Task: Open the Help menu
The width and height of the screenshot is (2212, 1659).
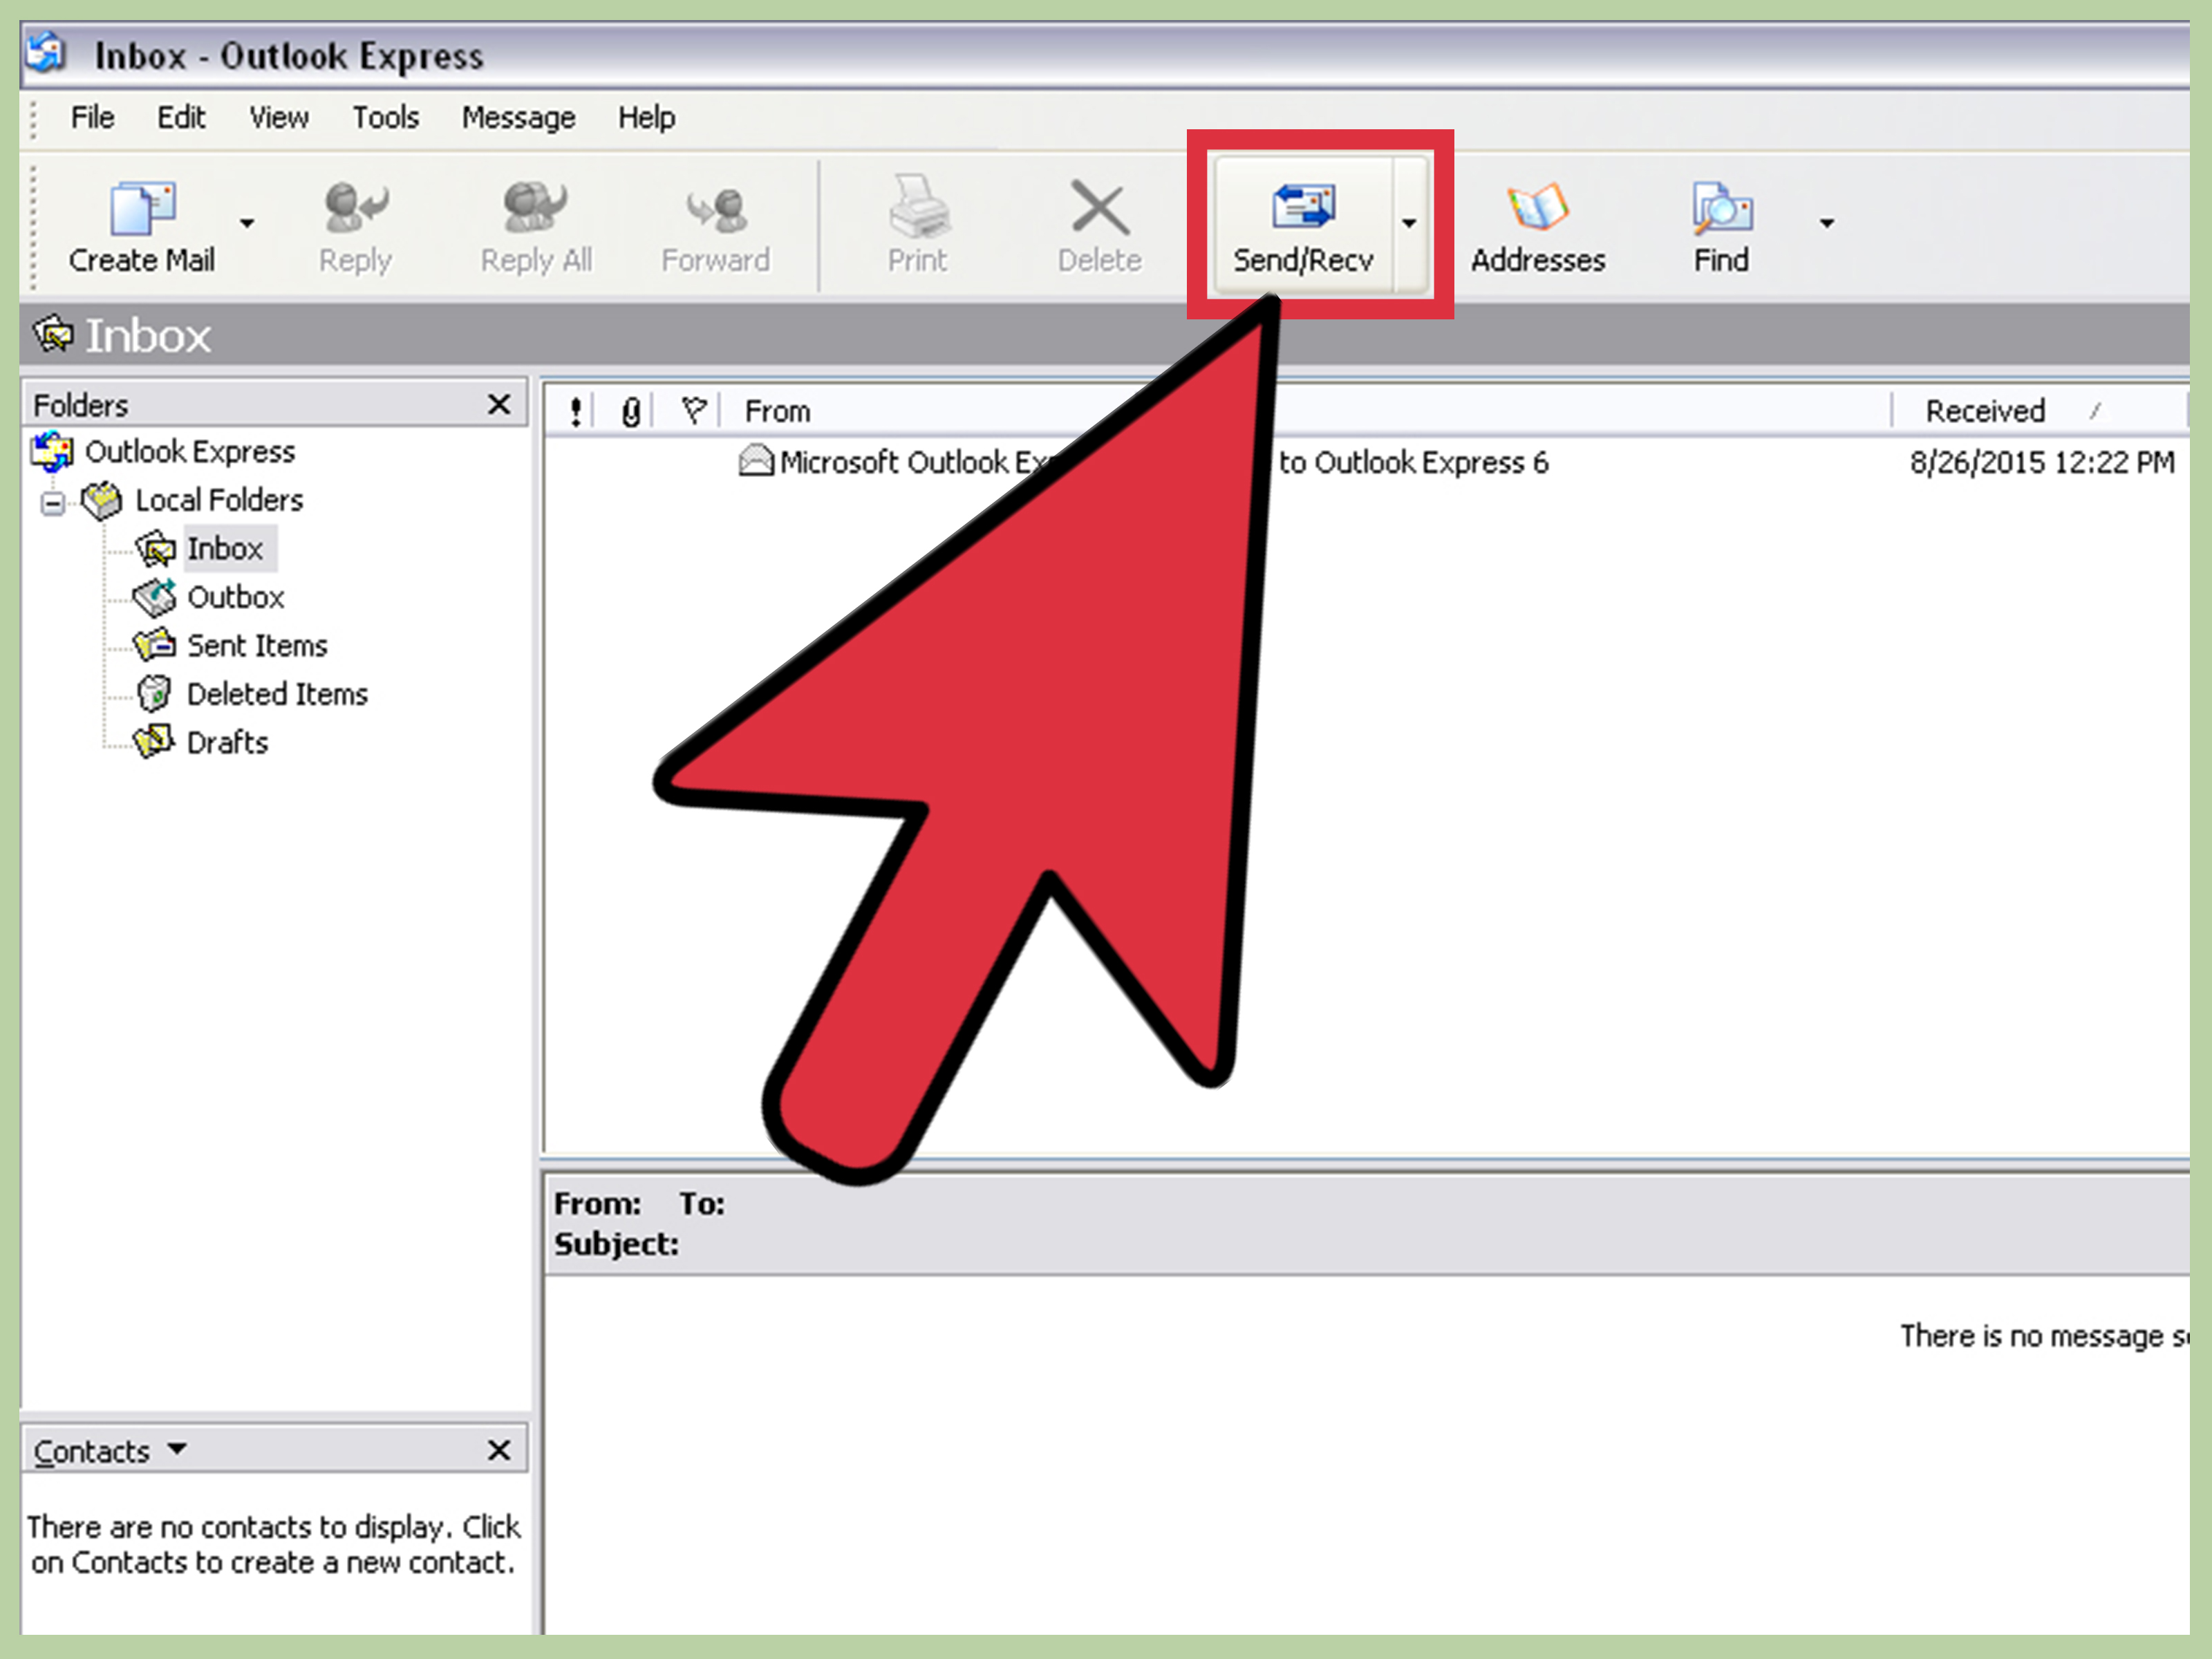Action: (646, 118)
